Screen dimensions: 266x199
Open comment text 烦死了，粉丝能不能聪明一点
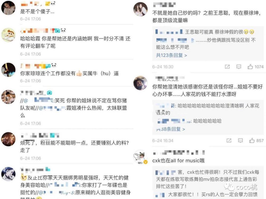point(74,146)
